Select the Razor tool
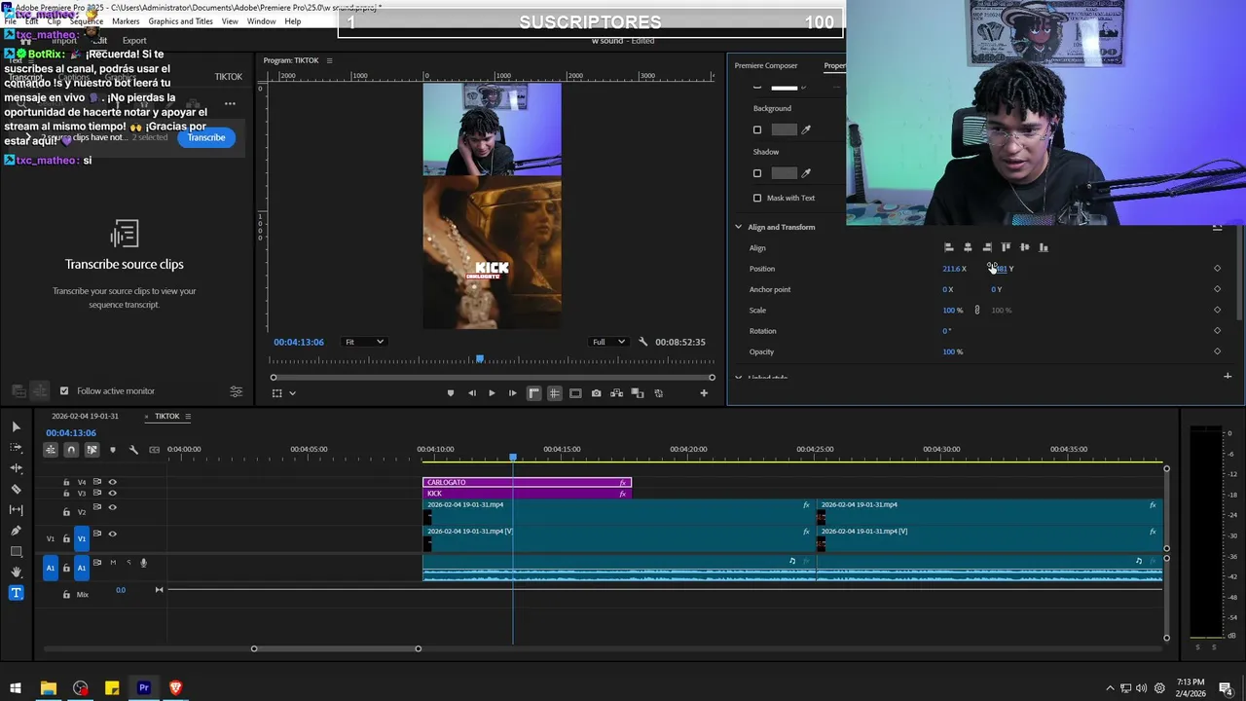This screenshot has width=1246, height=701. pyautogui.click(x=16, y=489)
